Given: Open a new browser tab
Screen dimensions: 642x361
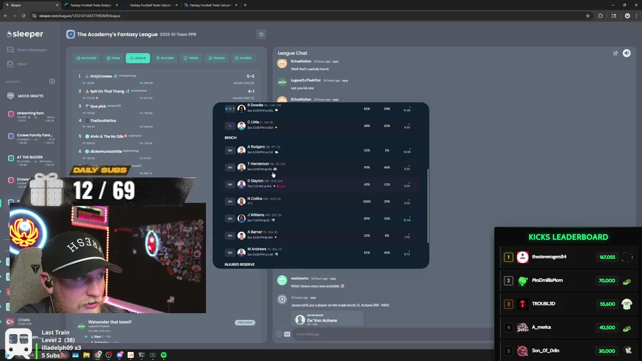Looking at the screenshot, I should tap(245, 5).
